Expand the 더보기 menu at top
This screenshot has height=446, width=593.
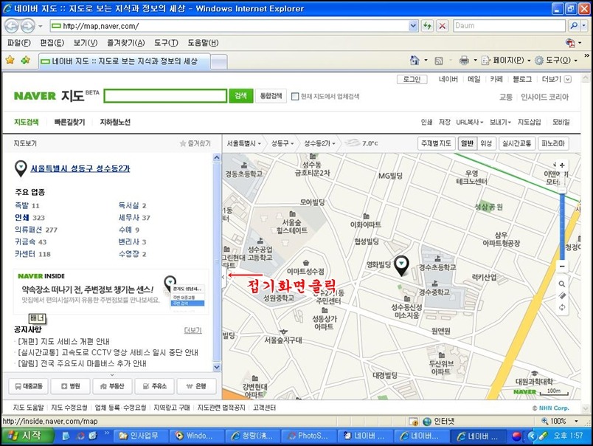(x=556, y=79)
